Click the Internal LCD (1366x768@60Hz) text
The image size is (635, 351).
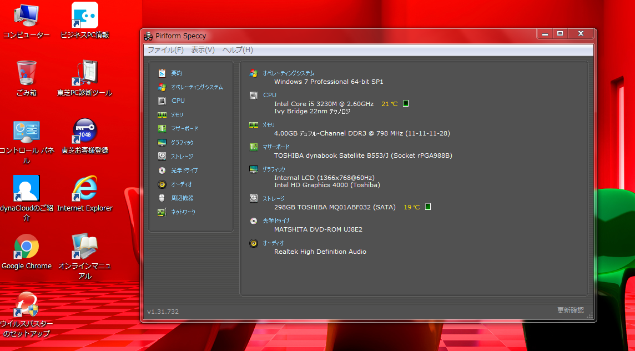tap(324, 178)
